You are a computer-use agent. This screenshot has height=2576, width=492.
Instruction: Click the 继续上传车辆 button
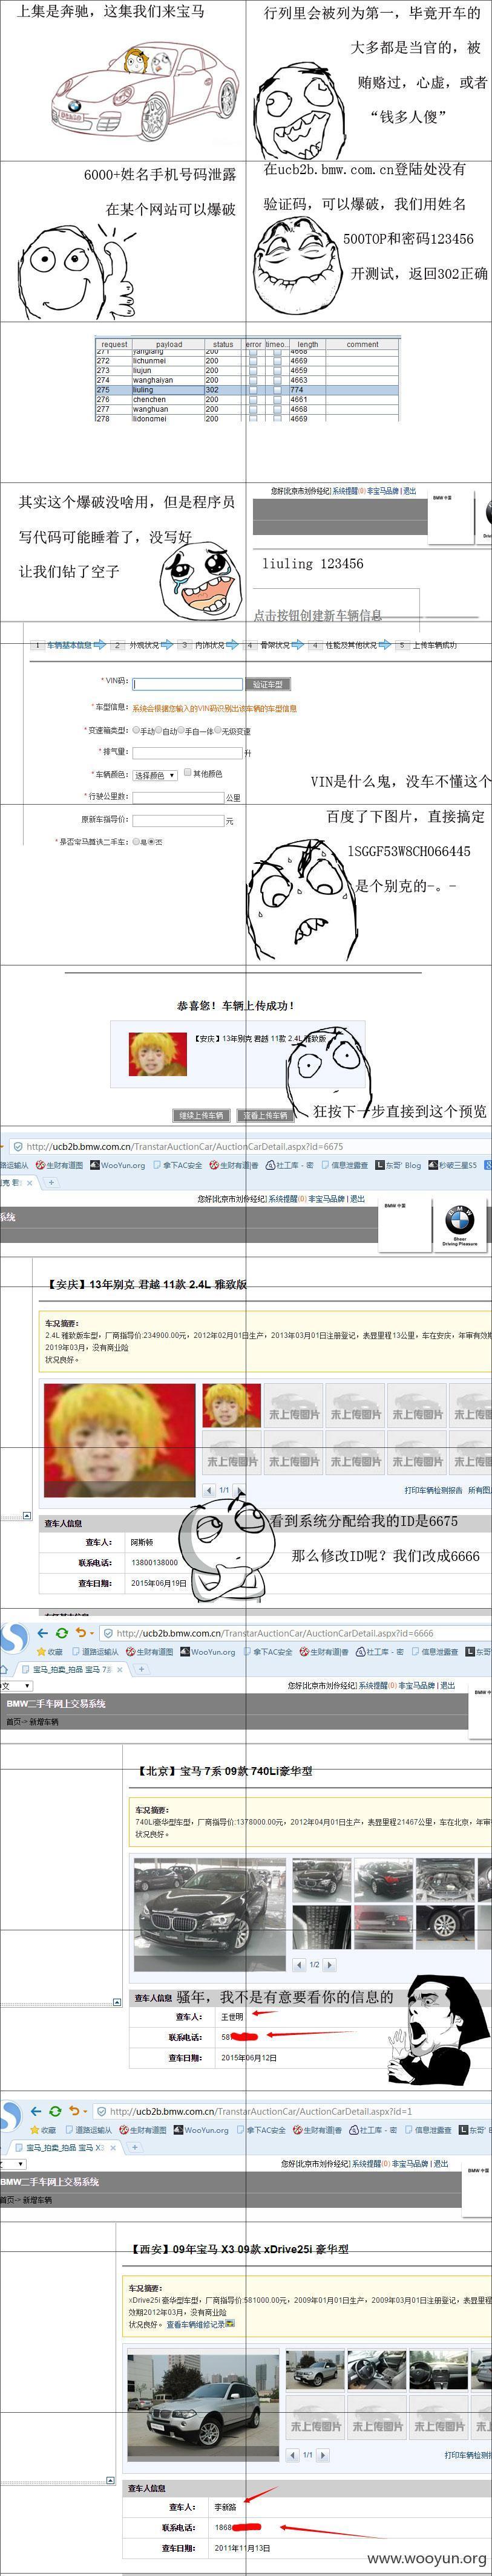(201, 1115)
